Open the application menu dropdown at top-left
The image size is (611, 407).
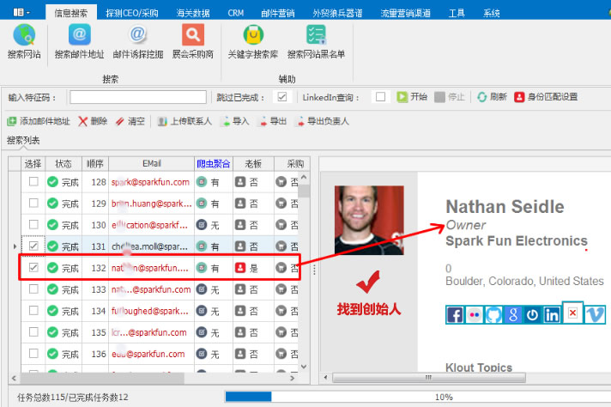(x=22, y=13)
